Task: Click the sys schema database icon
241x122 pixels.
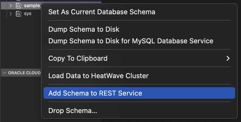Action: (x=18, y=13)
